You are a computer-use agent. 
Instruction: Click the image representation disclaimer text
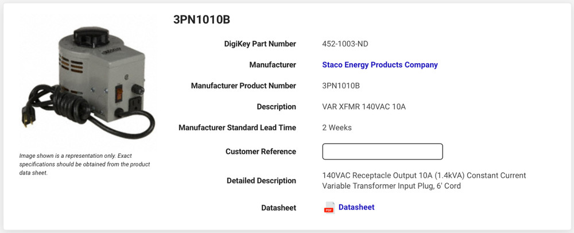[x=84, y=164]
